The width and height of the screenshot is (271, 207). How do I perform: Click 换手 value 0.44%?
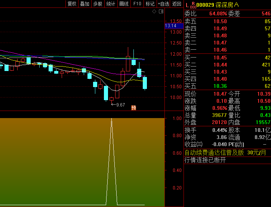[x=219, y=130]
